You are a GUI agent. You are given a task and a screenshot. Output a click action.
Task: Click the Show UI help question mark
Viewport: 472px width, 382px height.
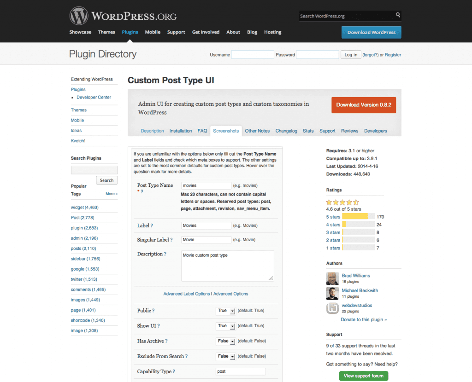159,326
